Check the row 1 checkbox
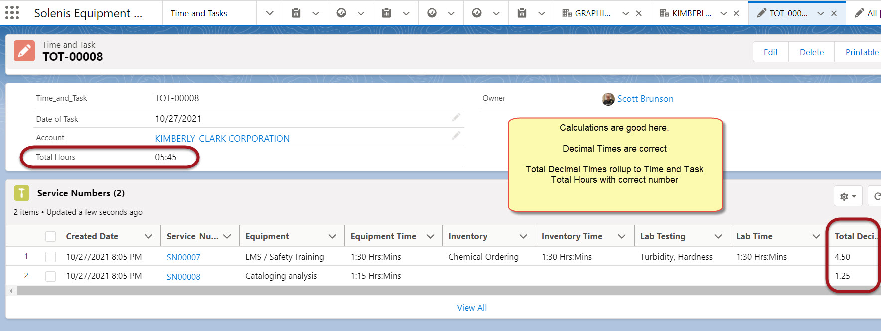Screen dimensions: 881x331 coord(50,257)
